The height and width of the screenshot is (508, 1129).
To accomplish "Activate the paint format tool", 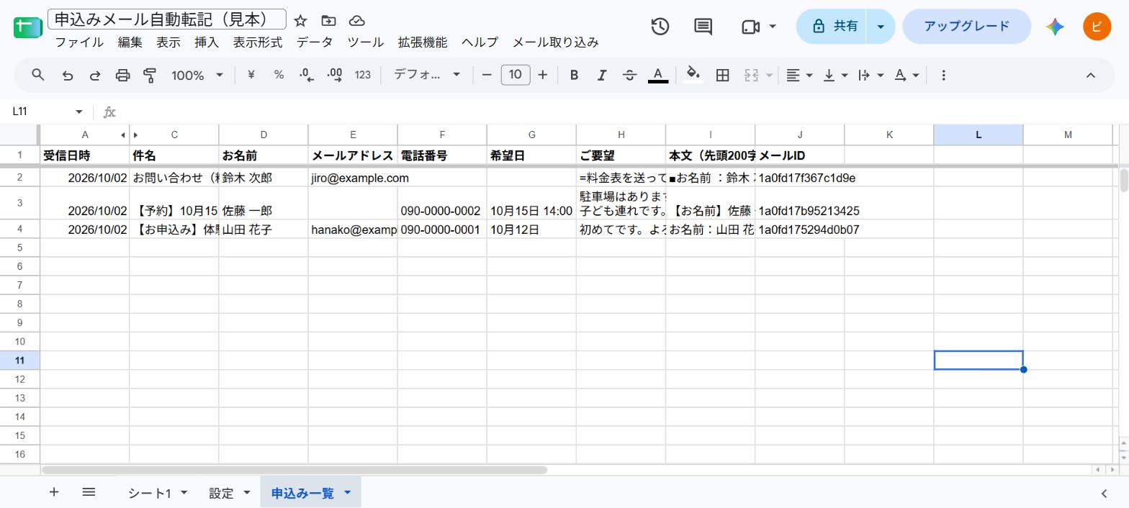I will [x=150, y=75].
